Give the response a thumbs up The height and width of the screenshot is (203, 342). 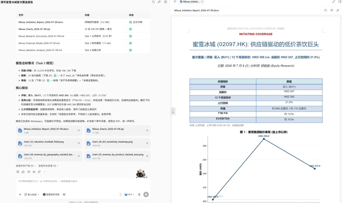[x=23, y=172]
